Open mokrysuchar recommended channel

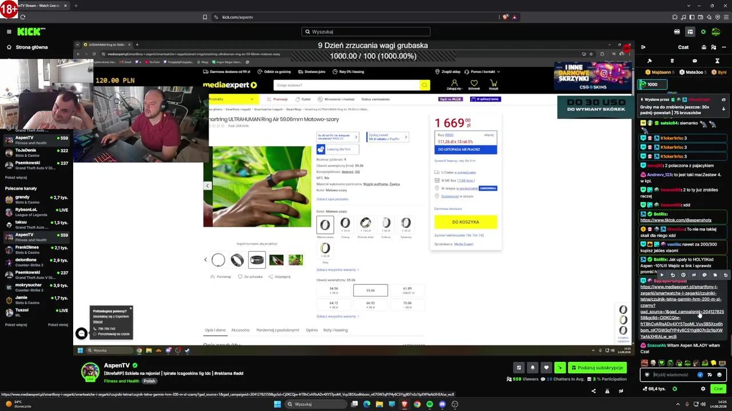[37, 287]
